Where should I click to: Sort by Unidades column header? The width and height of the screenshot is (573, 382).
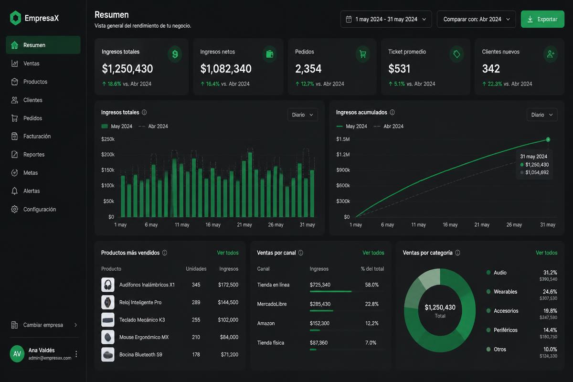[x=196, y=269]
